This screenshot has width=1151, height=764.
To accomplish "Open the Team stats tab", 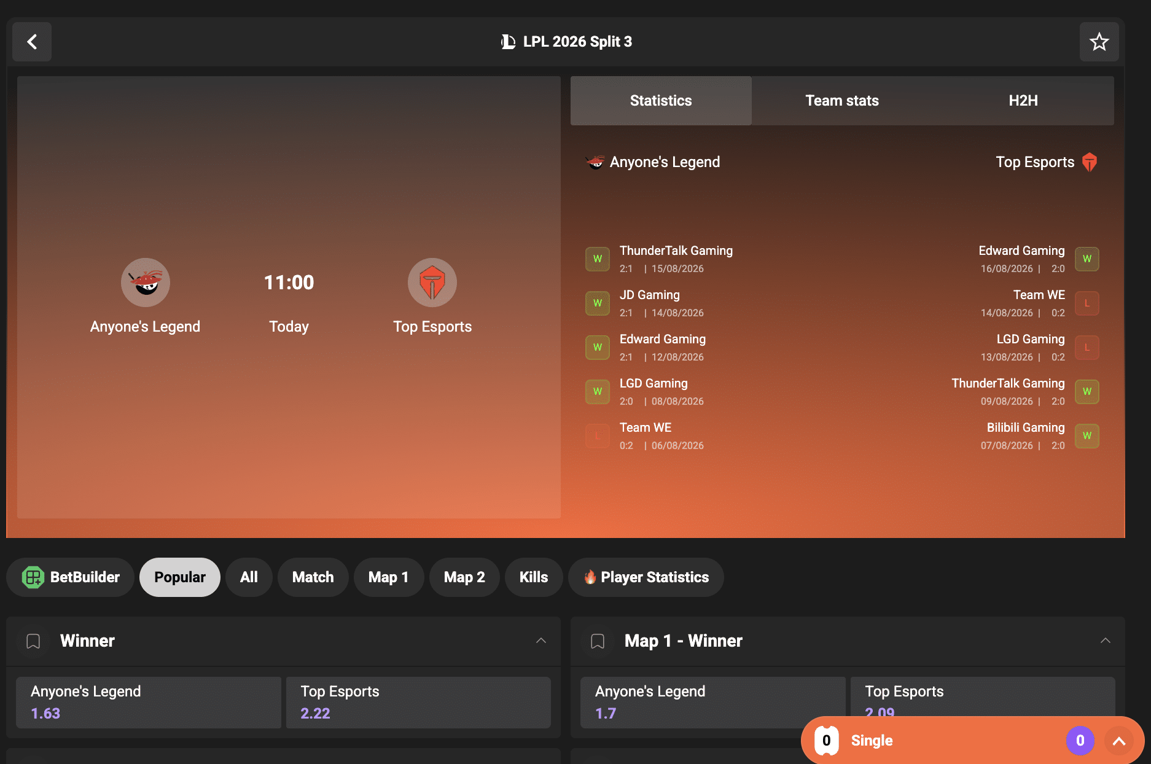I will pyautogui.click(x=842, y=101).
